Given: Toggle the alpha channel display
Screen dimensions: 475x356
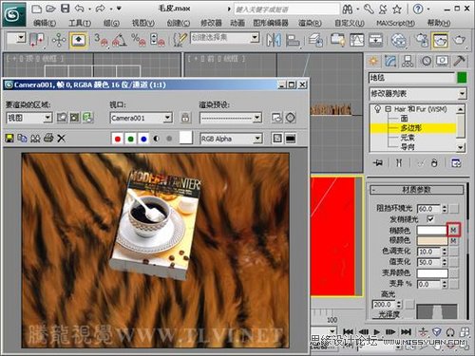Looking at the screenshot, I should pyautogui.click(x=156, y=139).
